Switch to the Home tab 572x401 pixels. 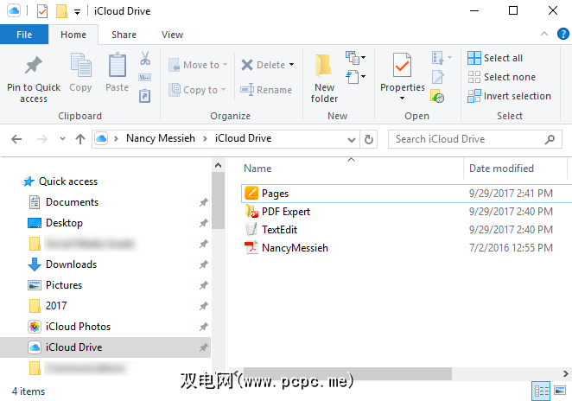73,35
